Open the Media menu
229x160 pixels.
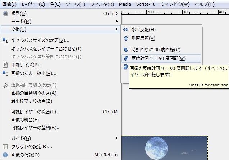pyautogui.click(x=125, y=4)
